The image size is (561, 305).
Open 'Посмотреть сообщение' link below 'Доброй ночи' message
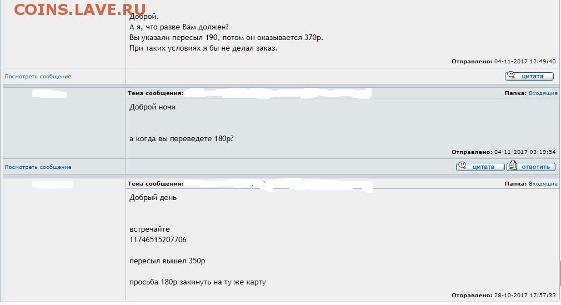coord(38,167)
